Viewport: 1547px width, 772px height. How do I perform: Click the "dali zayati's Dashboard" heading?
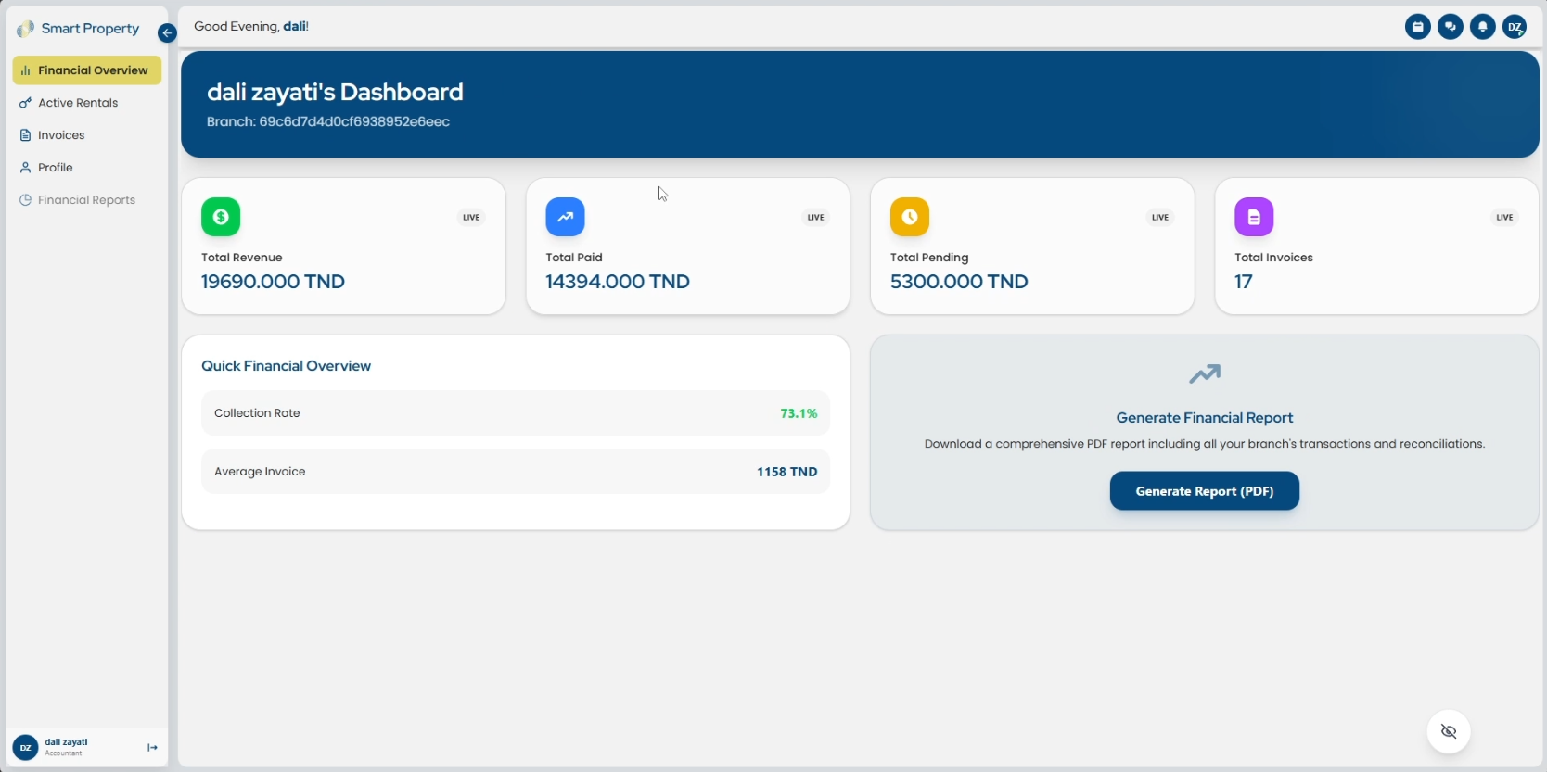(x=335, y=92)
